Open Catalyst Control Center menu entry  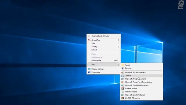click(103, 36)
